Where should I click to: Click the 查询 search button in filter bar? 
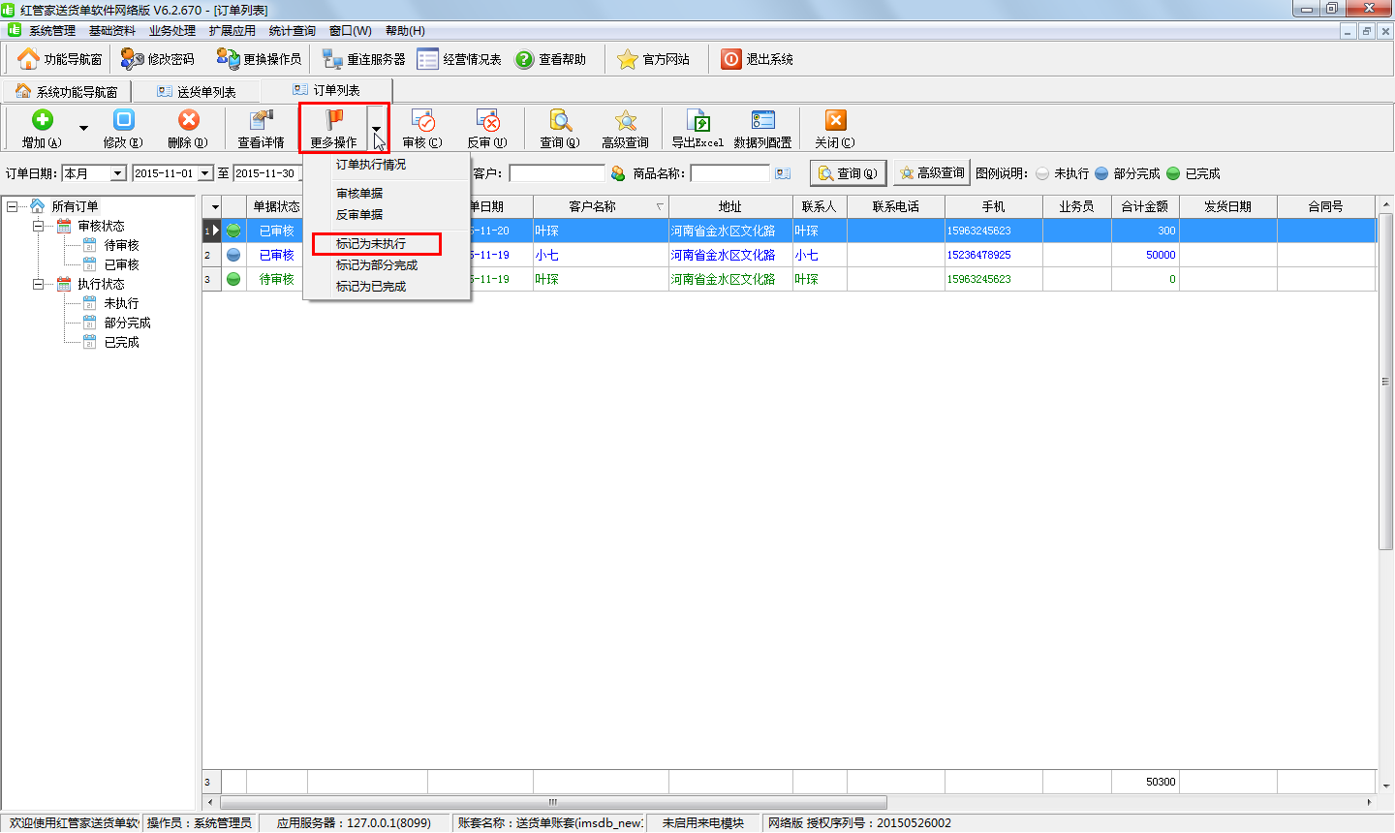(848, 173)
